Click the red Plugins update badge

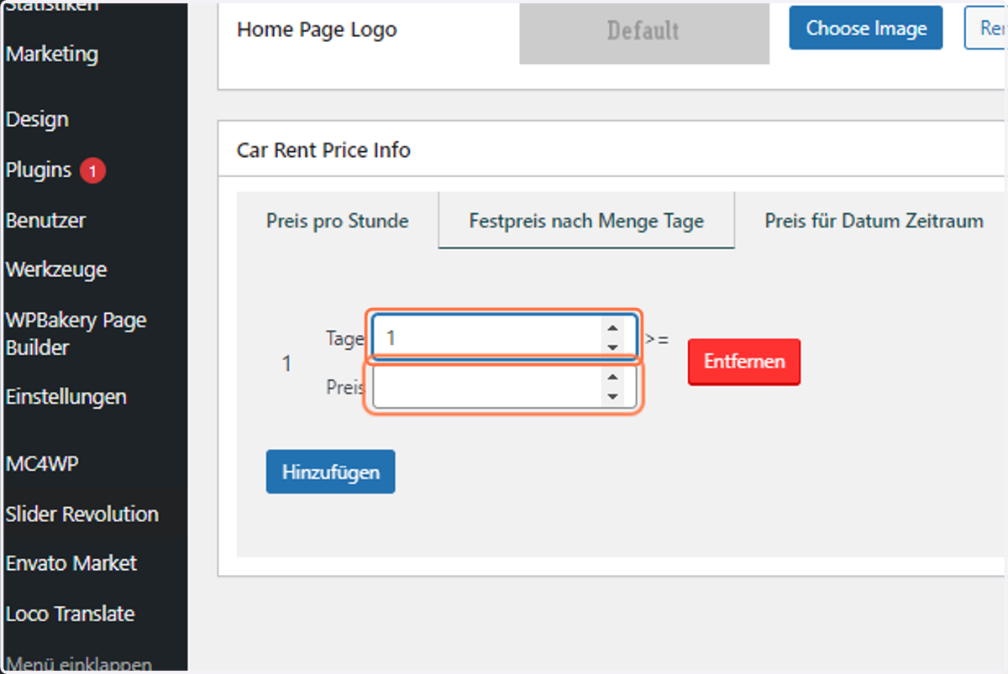pos(92,171)
